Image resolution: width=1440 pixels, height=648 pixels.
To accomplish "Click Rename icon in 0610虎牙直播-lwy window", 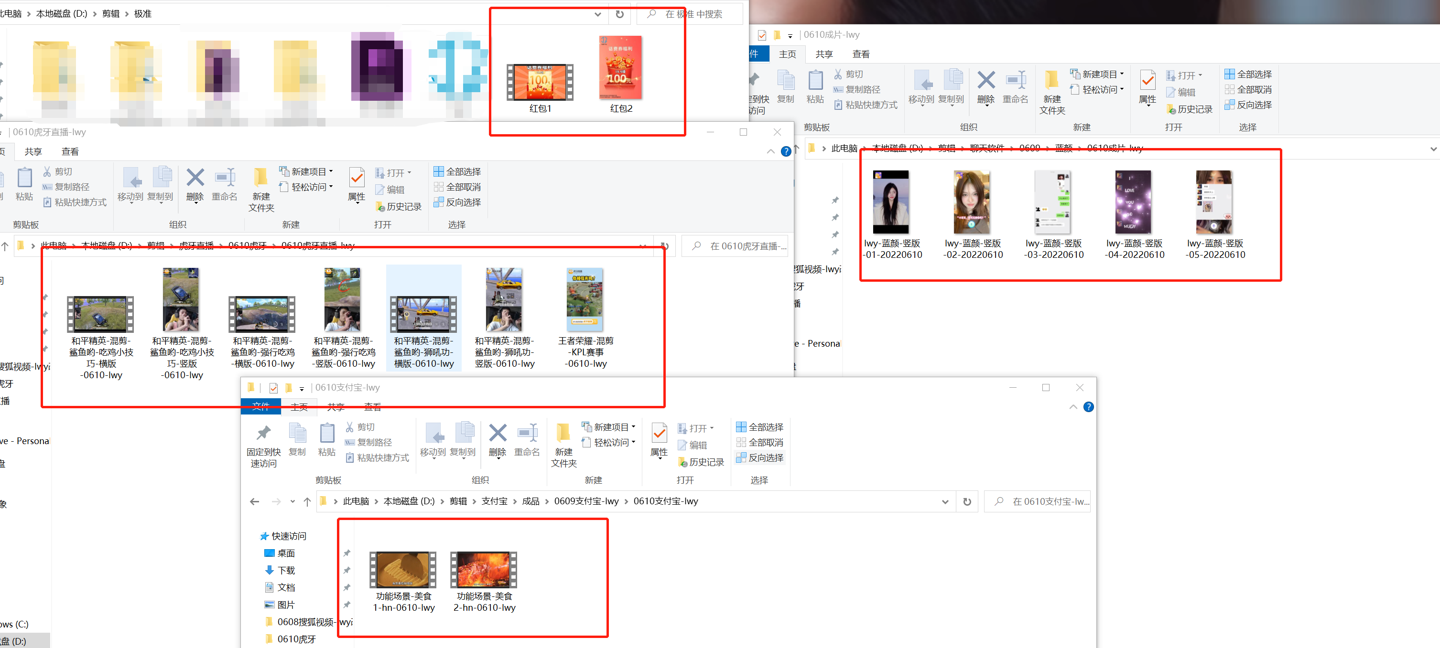I will (x=225, y=185).
